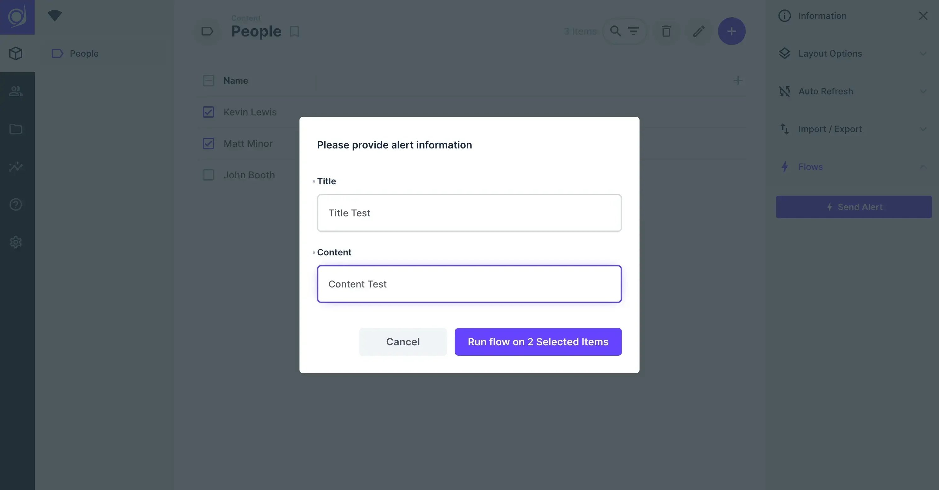Select the People sidebar icon
The image size is (939, 490).
click(x=16, y=92)
